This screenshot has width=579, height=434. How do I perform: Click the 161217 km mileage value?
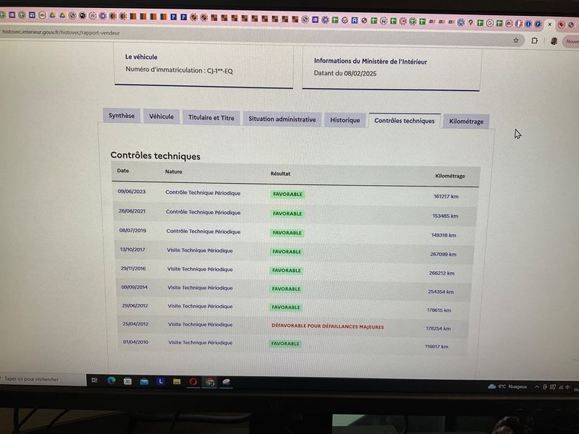click(446, 196)
